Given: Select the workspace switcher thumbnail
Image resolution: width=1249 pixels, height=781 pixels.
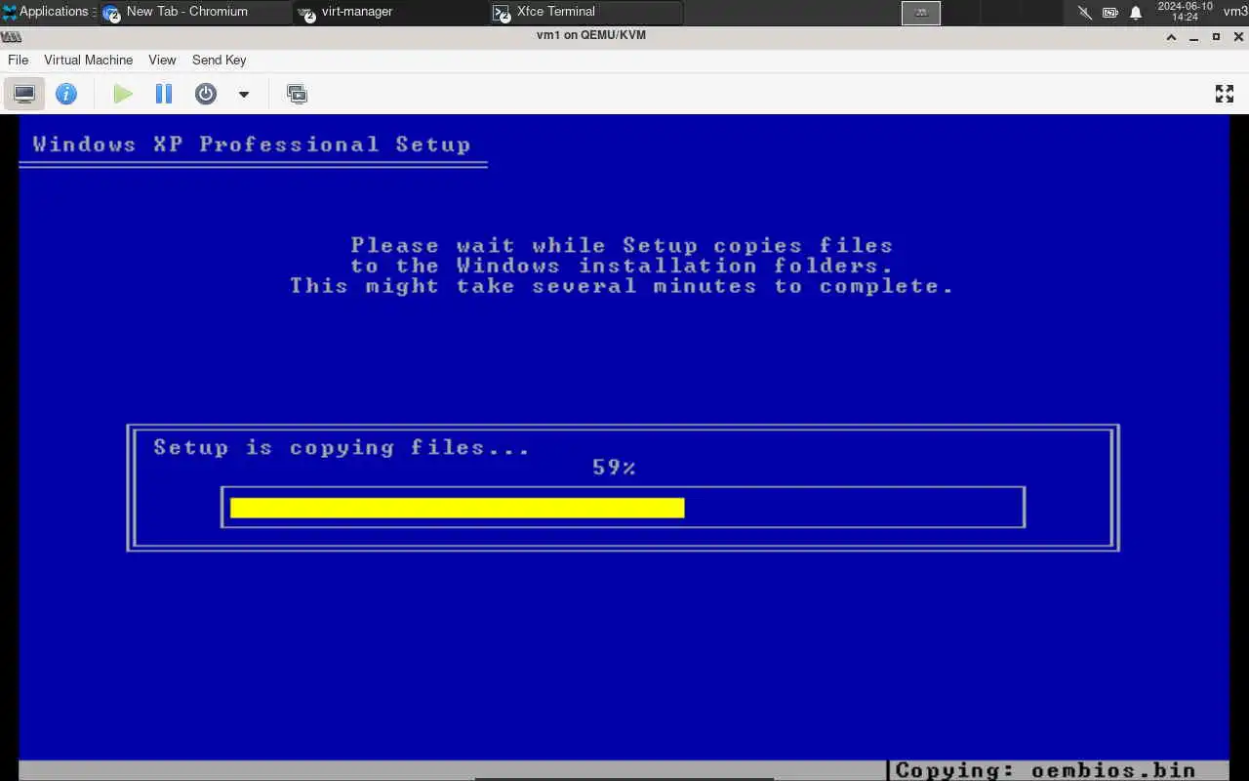Looking at the screenshot, I should [921, 13].
